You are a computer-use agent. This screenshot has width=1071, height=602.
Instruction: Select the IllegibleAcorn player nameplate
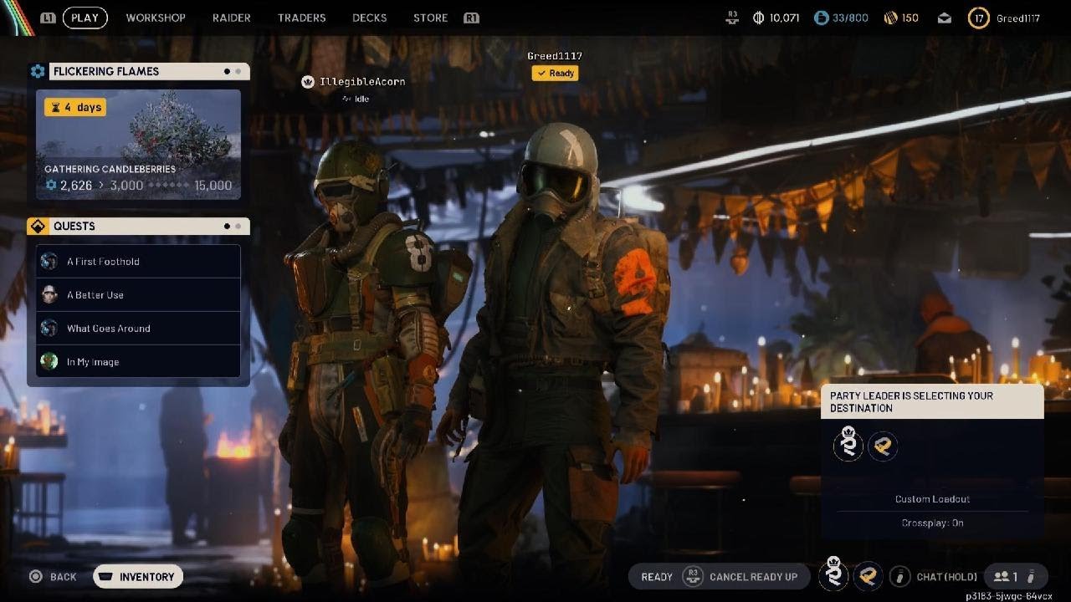(x=362, y=82)
